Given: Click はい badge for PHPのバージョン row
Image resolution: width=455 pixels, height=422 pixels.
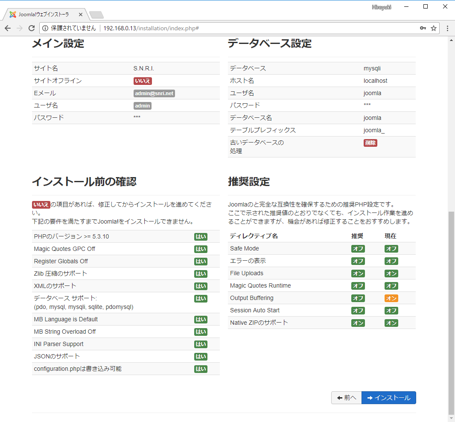Looking at the screenshot, I should [201, 237].
